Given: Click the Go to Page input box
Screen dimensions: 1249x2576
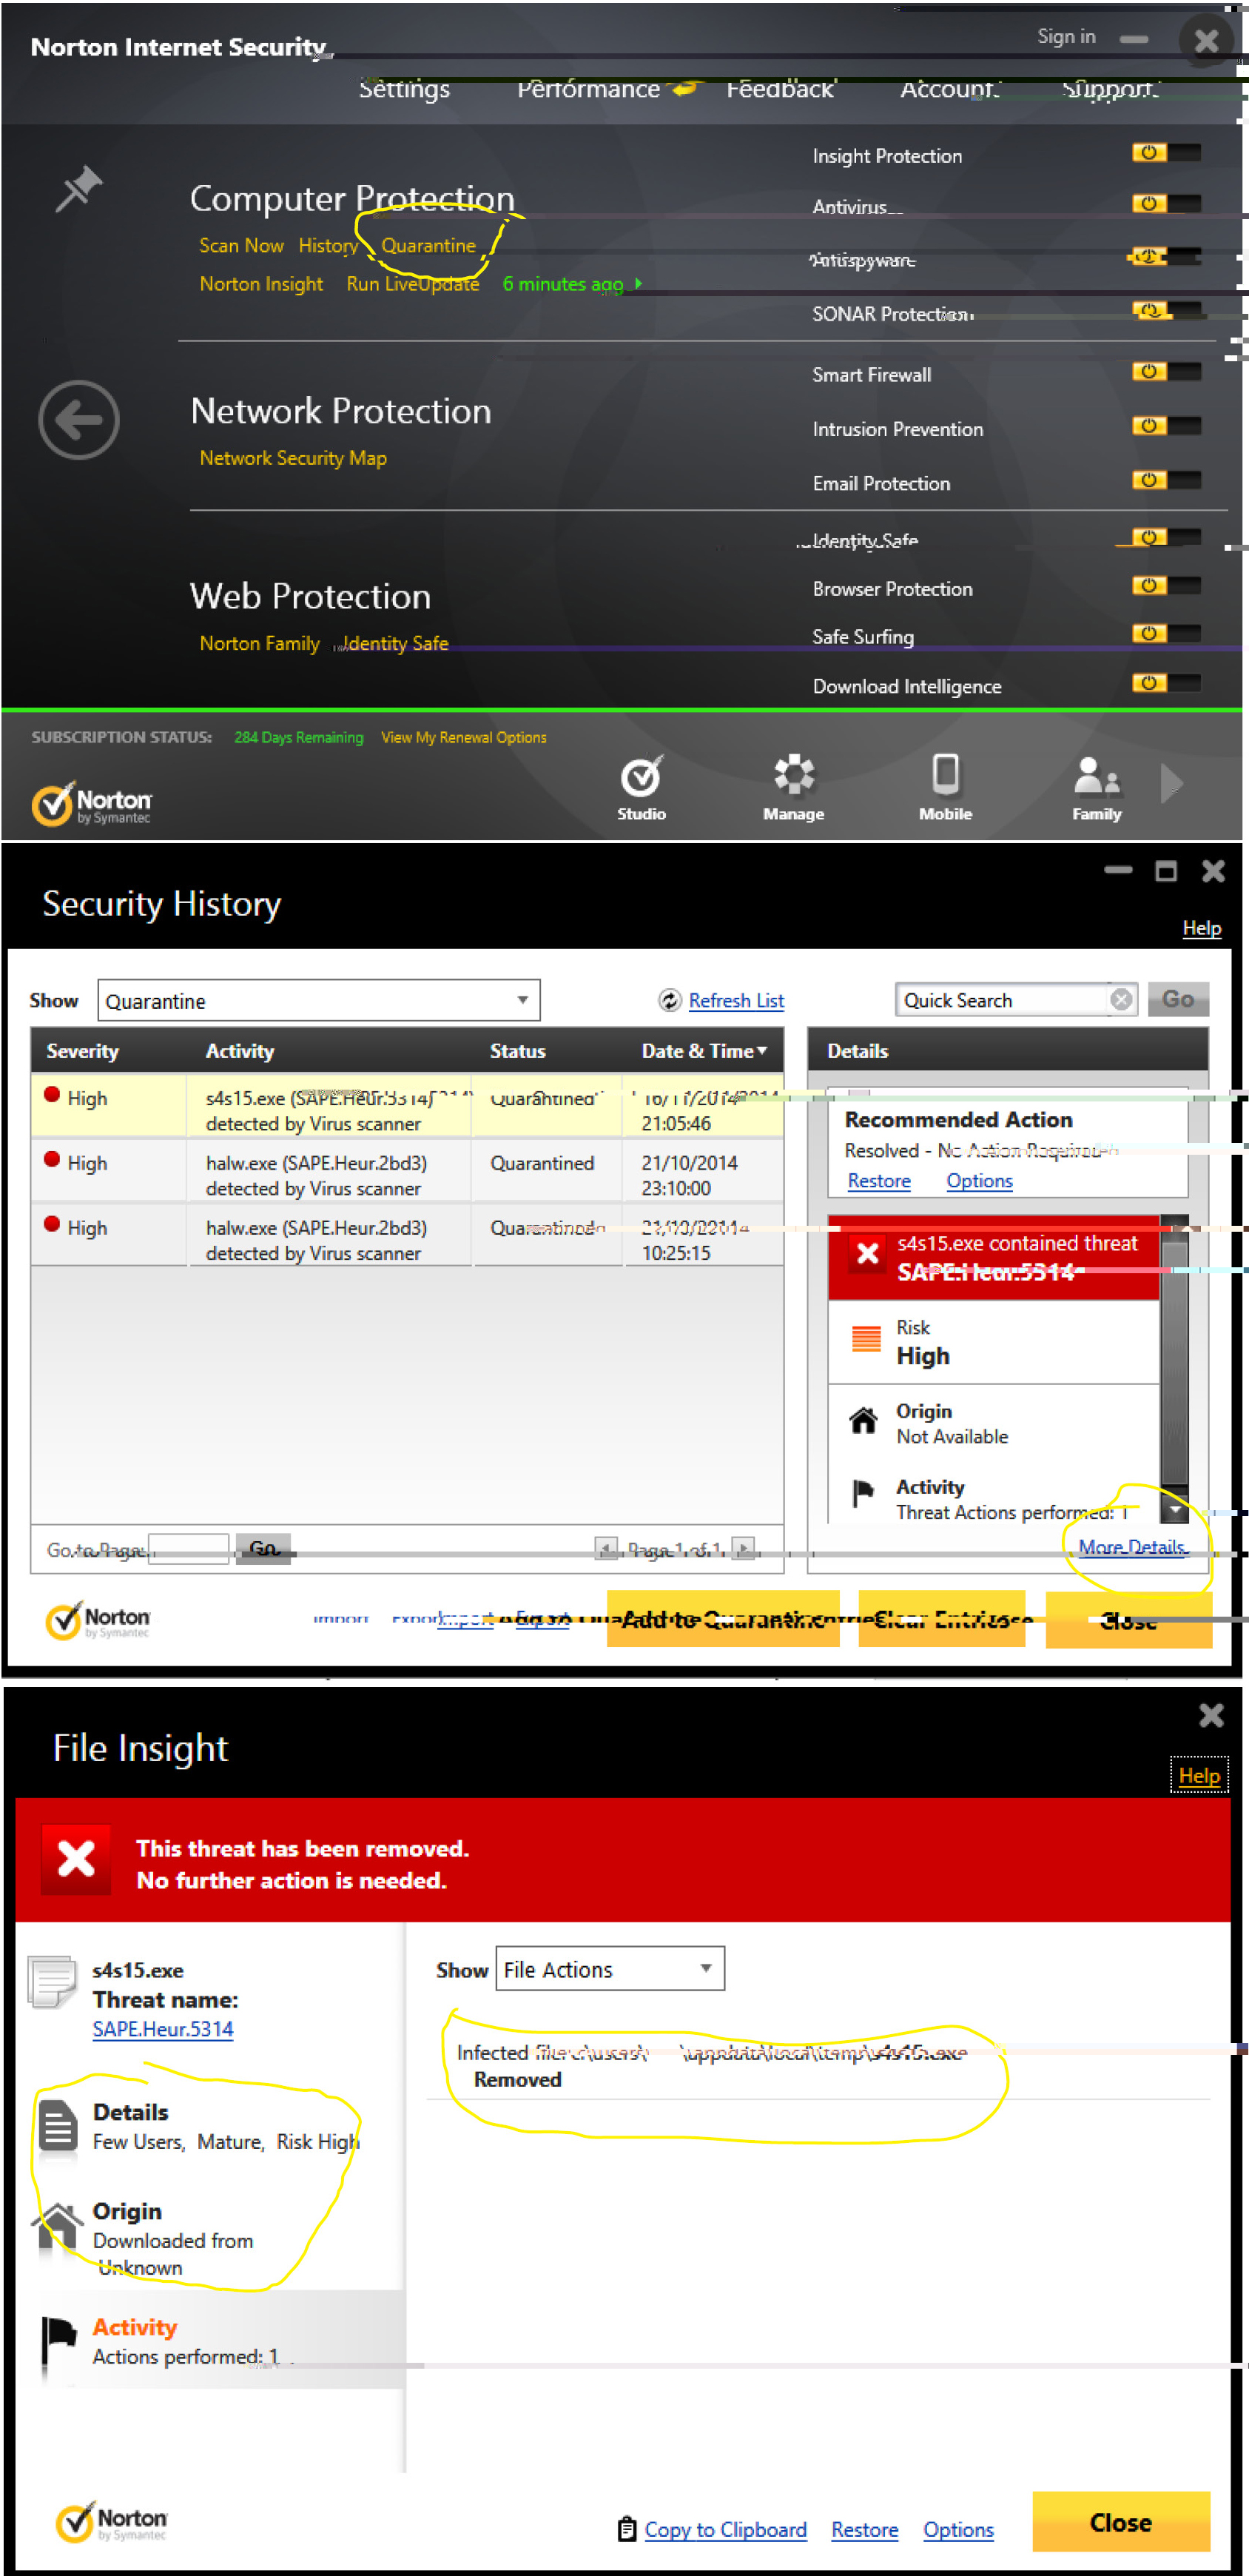Looking at the screenshot, I should click(189, 1549).
